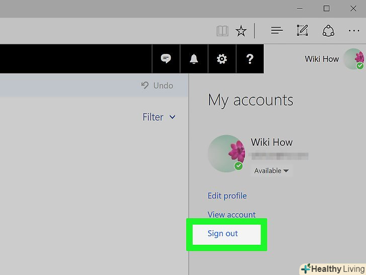
Task: Open Outlook settings gear icon
Action: [x=222, y=59]
